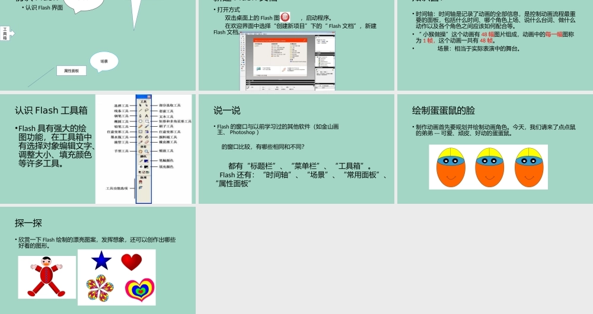Click the '墨水瓶工具' label text
The image size is (593, 314).
click(x=120, y=137)
